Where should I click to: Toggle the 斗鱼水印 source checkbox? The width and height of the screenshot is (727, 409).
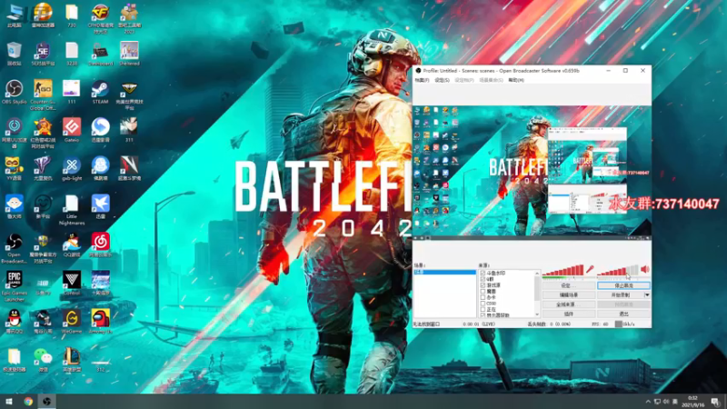(483, 274)
